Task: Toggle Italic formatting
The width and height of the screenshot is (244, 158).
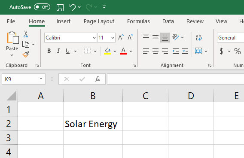Action: 58,51
